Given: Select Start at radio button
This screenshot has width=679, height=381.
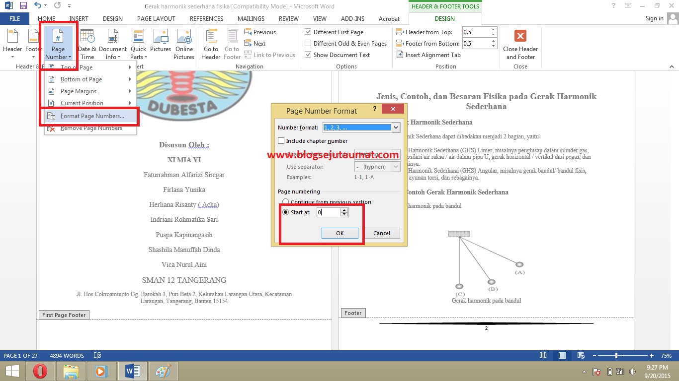Looking at the screenshot, I should coord(285,212).
